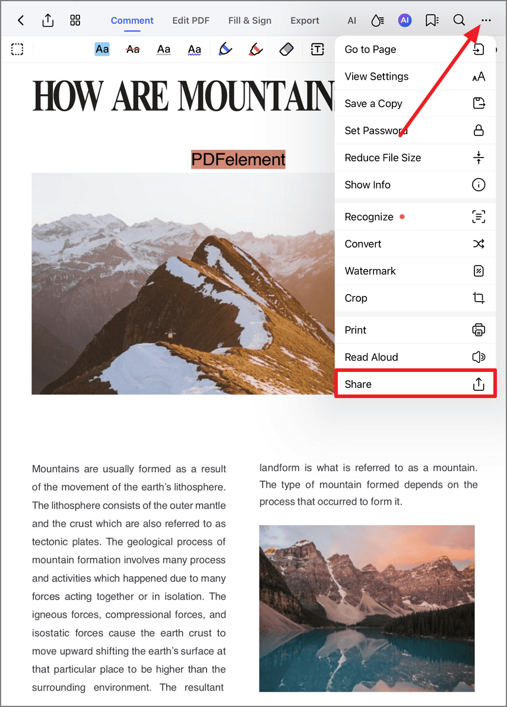Select the eraser tool
This screenshot has width=507, height=707.
(287, 49)
